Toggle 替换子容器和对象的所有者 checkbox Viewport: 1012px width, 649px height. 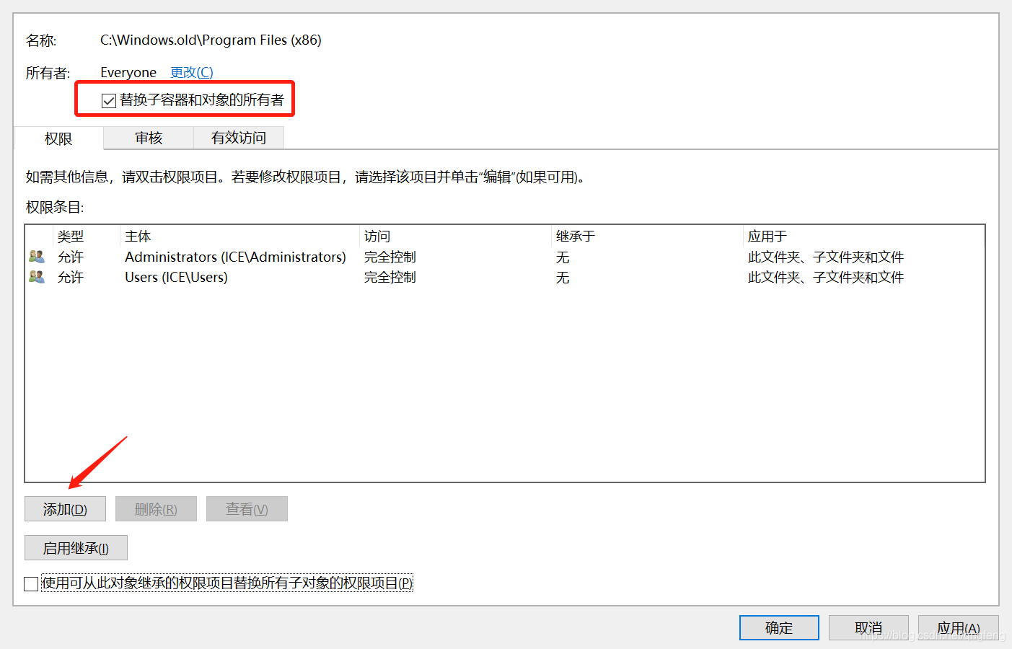pos(109,100)
